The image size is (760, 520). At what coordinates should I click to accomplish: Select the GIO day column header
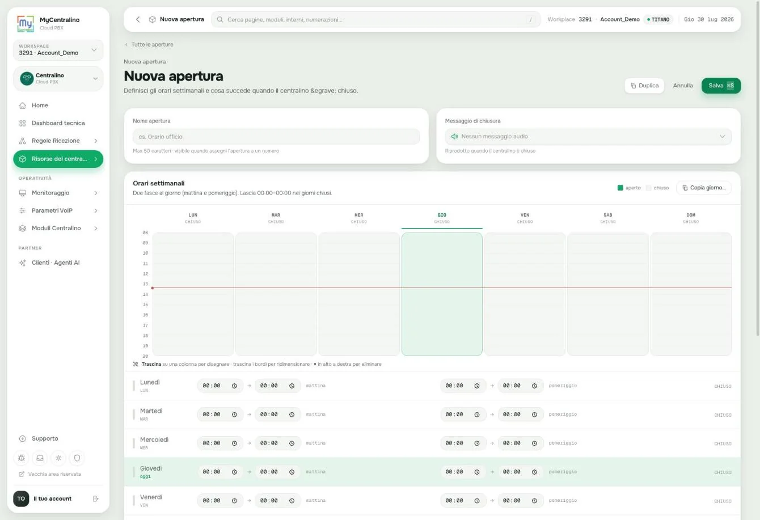pyautogui.click(x=442, y=218)
